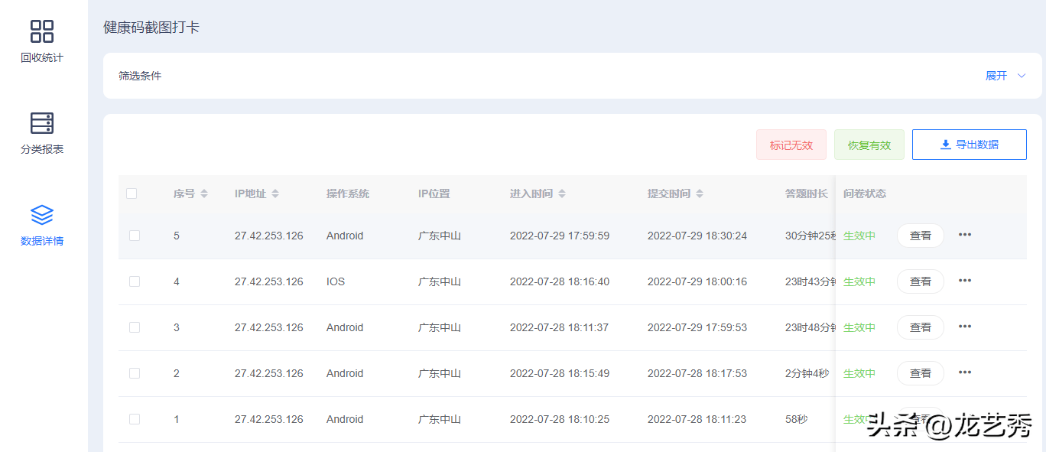Click 生效中 status in row 3
The image size is (1046, 452).
click(x=859, y=327)
